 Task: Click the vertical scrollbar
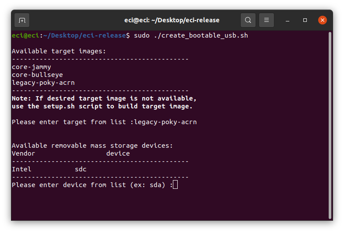coord(330,125)
